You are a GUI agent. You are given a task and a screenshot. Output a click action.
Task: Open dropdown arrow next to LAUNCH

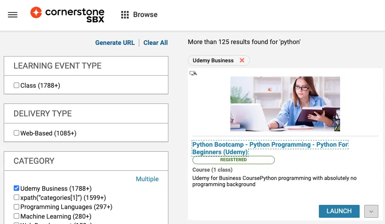(371, 211)
